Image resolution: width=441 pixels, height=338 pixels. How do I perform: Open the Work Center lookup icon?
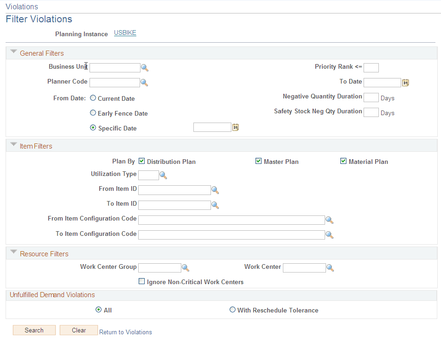[x=330, y=267]
